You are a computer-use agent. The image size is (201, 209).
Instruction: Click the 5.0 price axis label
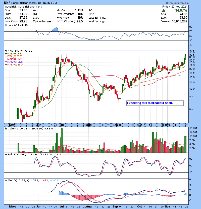(191, 109)
